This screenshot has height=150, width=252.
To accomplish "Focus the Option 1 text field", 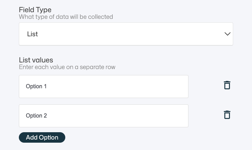I will (x=103, y=87).
